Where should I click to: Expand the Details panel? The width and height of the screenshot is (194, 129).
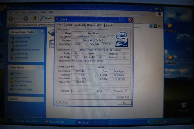[x=41, y=99]
